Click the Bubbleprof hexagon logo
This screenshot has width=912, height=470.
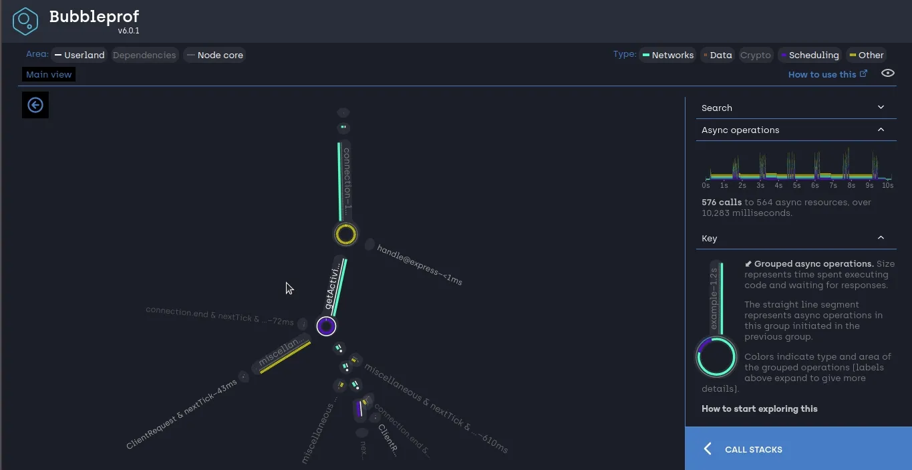(x=26, y=21)
